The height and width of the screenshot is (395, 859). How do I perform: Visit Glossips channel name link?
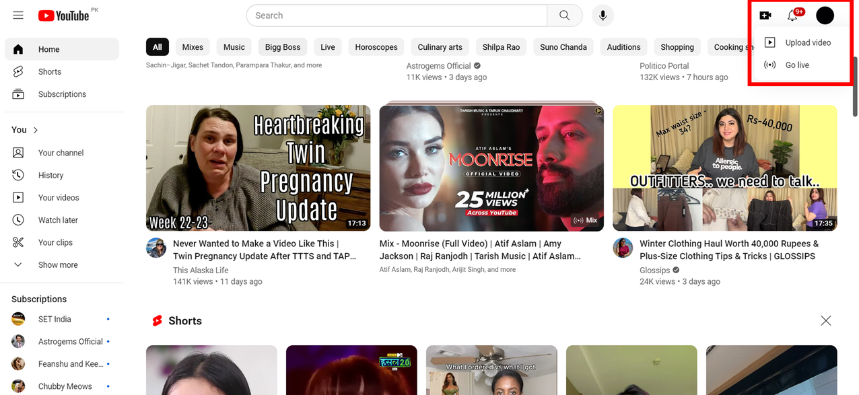pos(654,271)
